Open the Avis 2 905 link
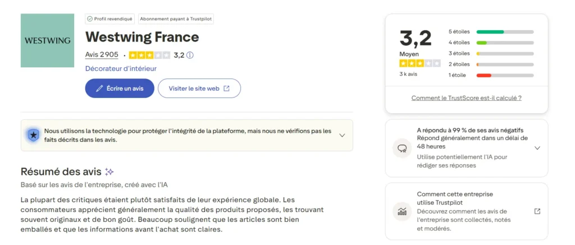This screenshot has height=245, width=575. tap(102, 55)
